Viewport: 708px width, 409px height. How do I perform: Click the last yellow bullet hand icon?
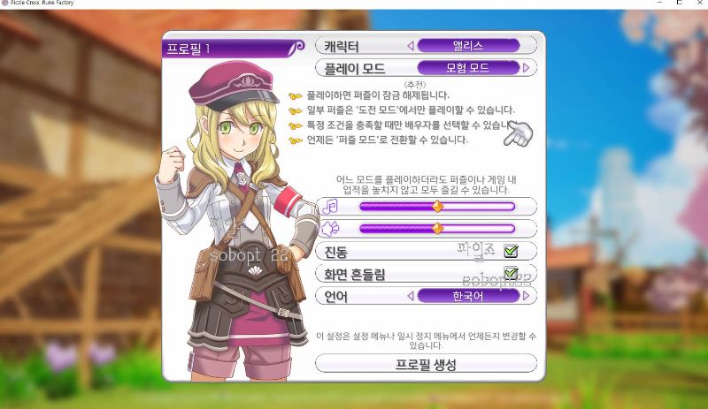coord(296,140)
